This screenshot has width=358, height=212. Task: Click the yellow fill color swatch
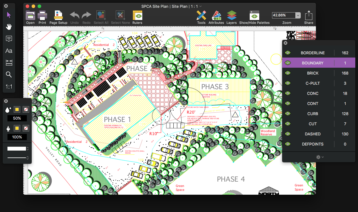pyautogui.click(x=17, y=110)
